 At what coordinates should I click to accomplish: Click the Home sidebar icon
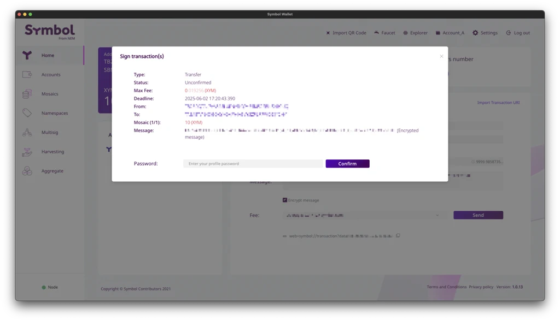[x=27, y=55]
